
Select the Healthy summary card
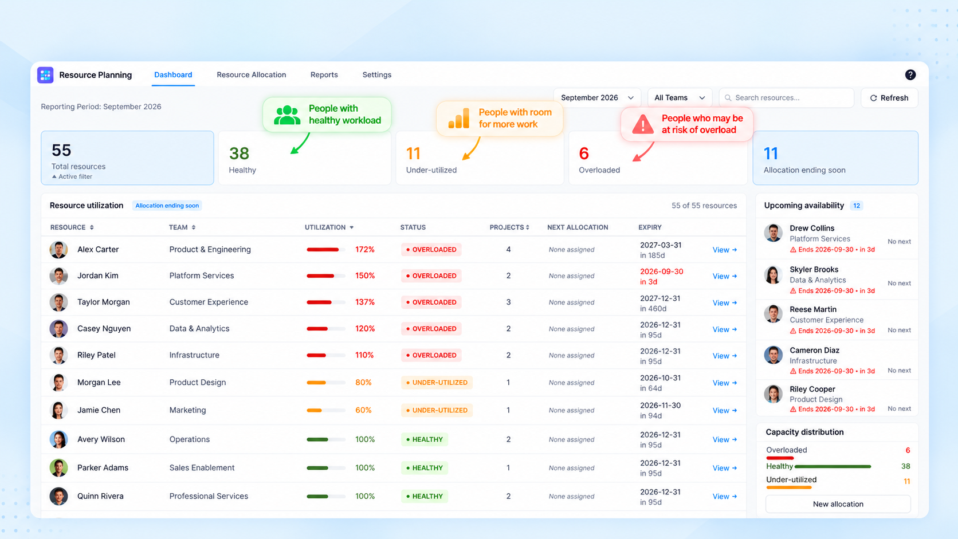pos(305,158)
